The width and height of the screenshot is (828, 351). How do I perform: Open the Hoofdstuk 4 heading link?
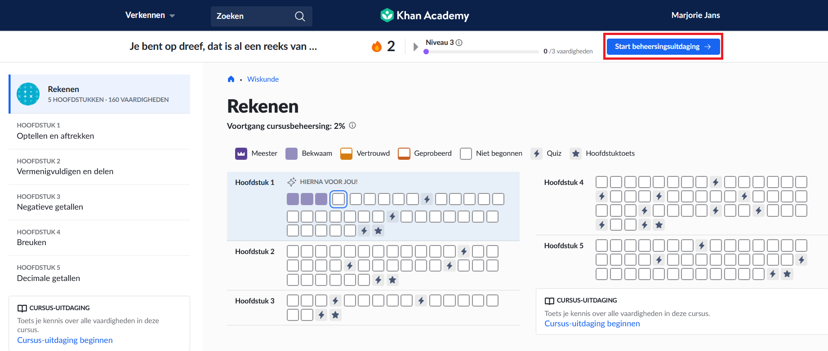coord(564,182)
